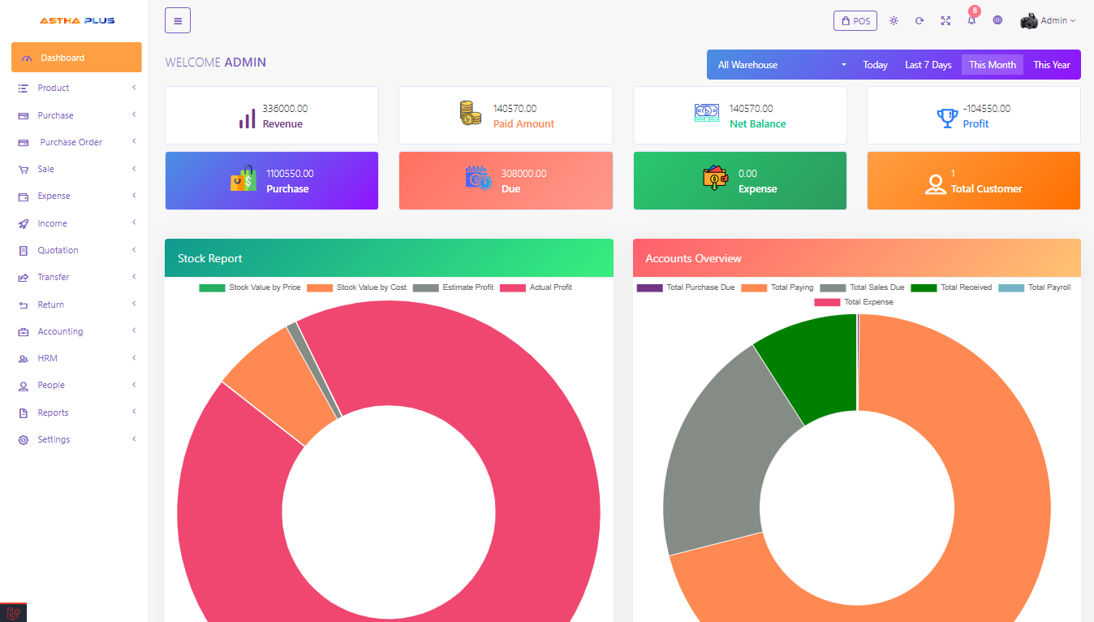Image resolution: width=1094 pixels, height=622 pixels.
Task: Expand the Accounting sidebar menu
Action: pos(76,331)
